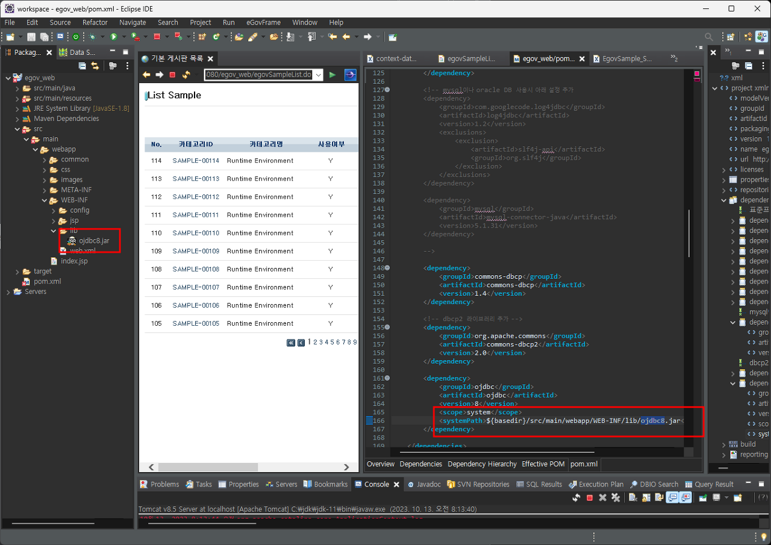Expand the Servers project
This screenshot has height=545, width=771.
point(8,292)
